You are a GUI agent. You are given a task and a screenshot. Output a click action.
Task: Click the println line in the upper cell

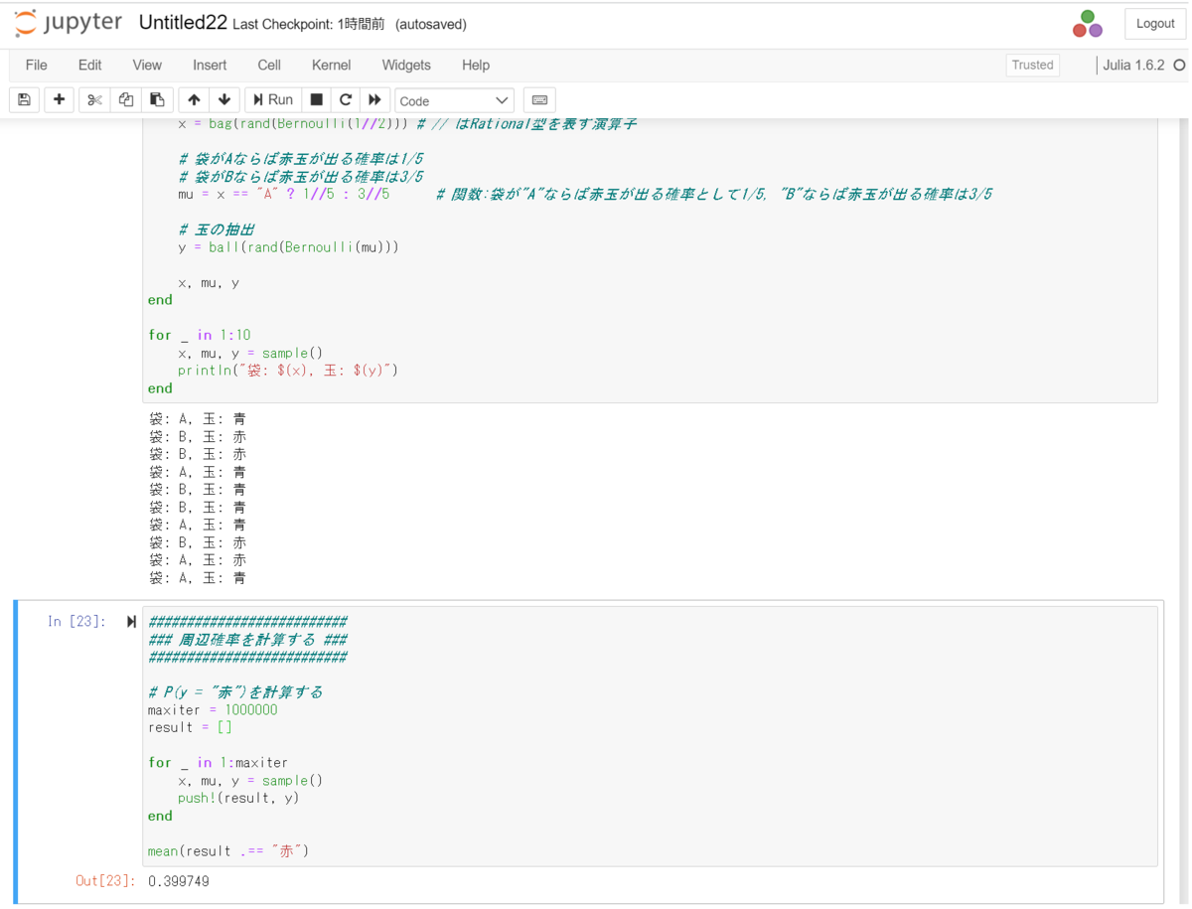pyautogui.click(x=288, y=371)
